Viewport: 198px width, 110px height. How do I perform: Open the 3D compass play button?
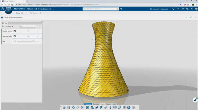(x=8, y=10)
